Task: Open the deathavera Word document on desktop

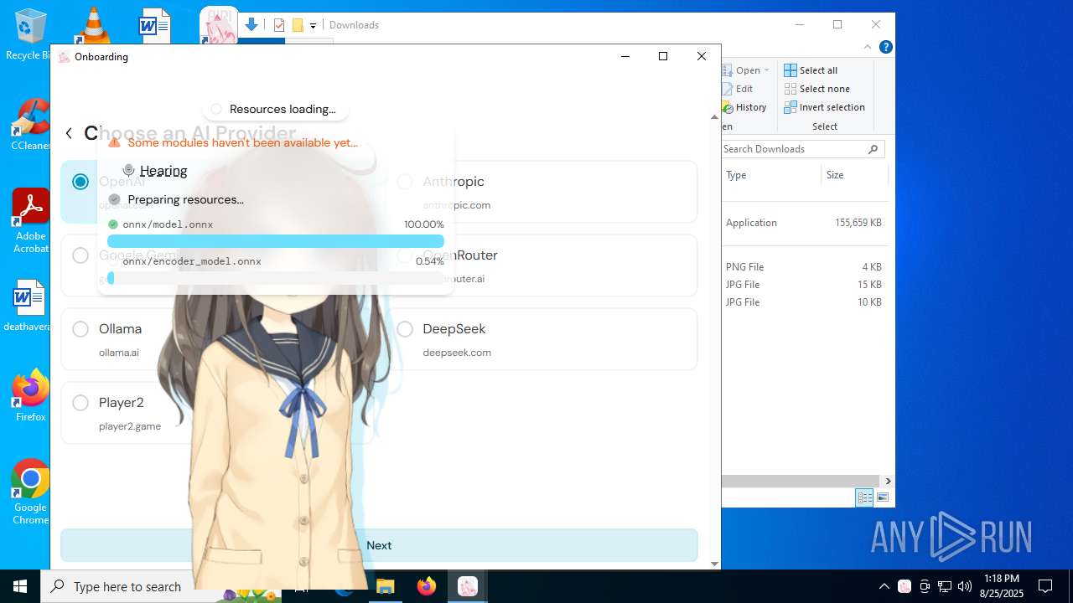Action: [29, 306]
